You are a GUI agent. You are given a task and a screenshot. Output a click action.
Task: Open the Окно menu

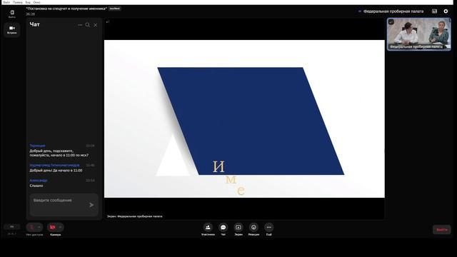point(36,2)
